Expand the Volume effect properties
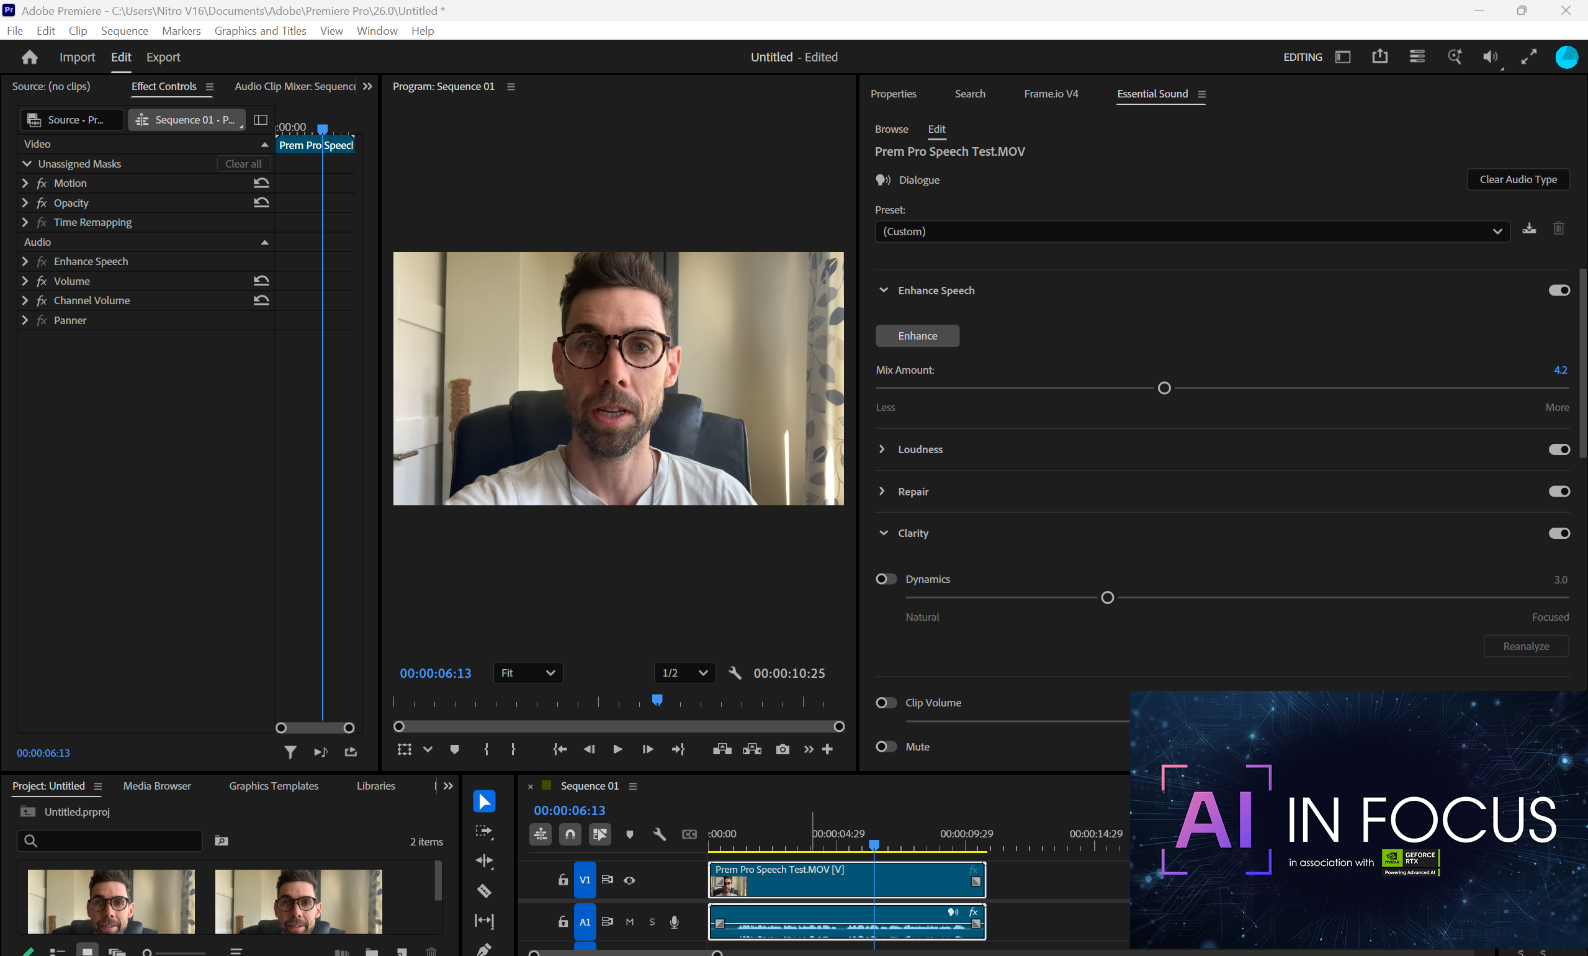This screenshot has width=1588, height=956. pyautogui.click(x=25, y=281)
